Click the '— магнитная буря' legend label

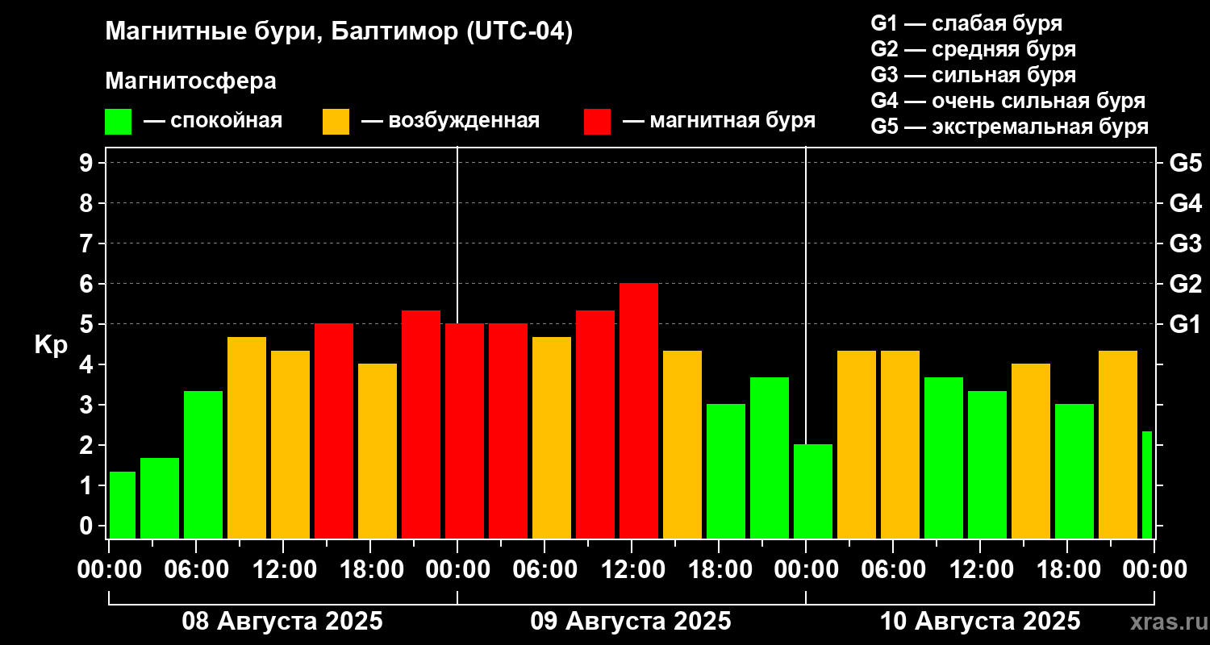[x=719, y=121]
